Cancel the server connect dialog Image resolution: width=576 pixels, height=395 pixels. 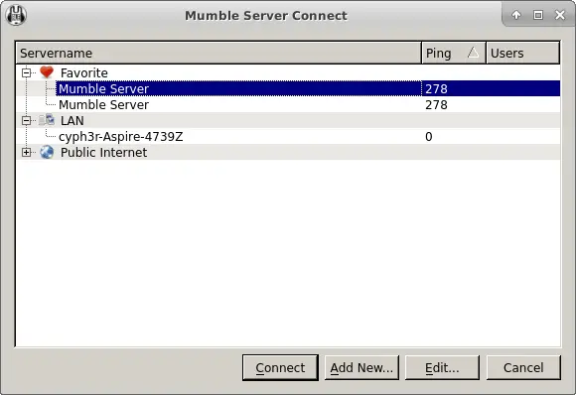[523, 367]
